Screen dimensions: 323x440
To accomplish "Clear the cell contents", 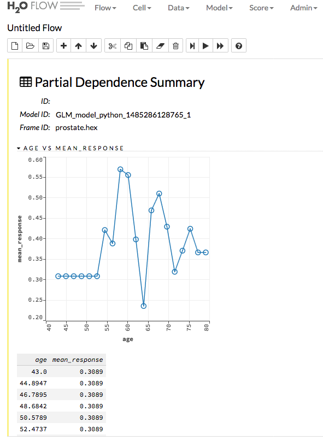I will (x=160, y=45).
